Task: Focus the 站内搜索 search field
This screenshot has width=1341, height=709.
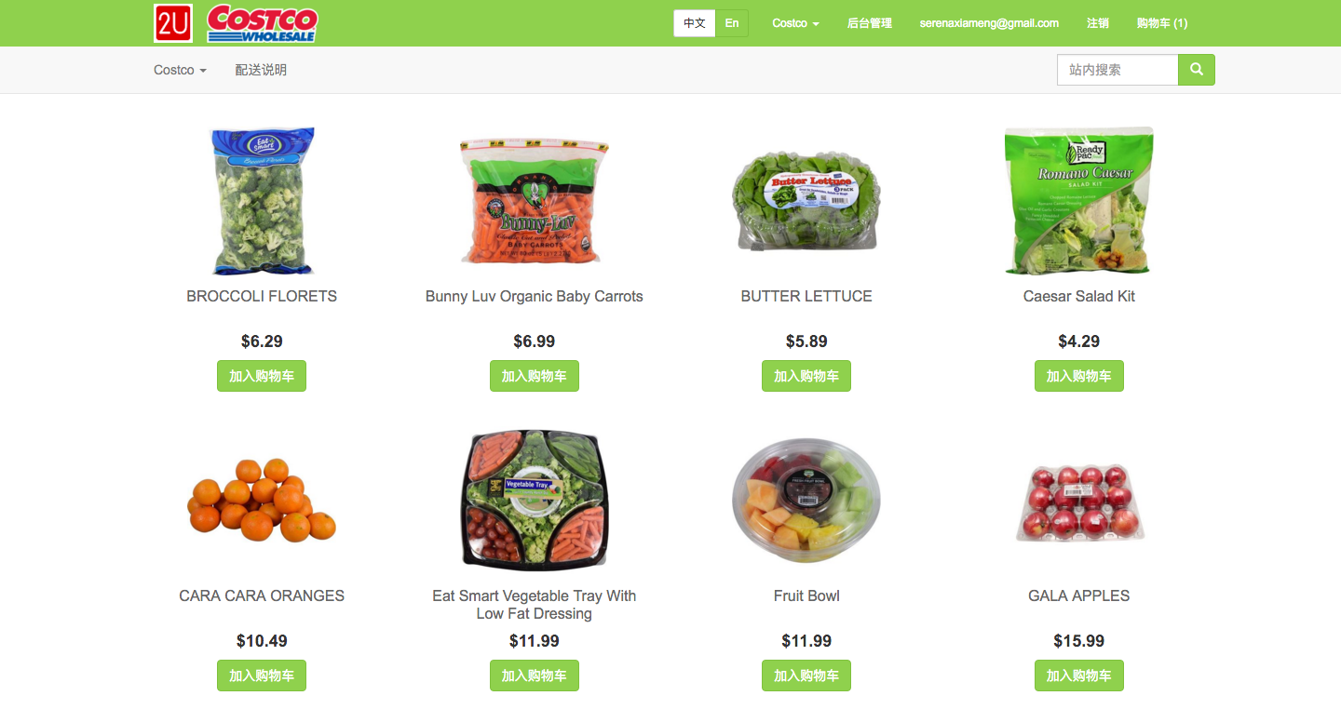Action: (x=1117, y=70)
